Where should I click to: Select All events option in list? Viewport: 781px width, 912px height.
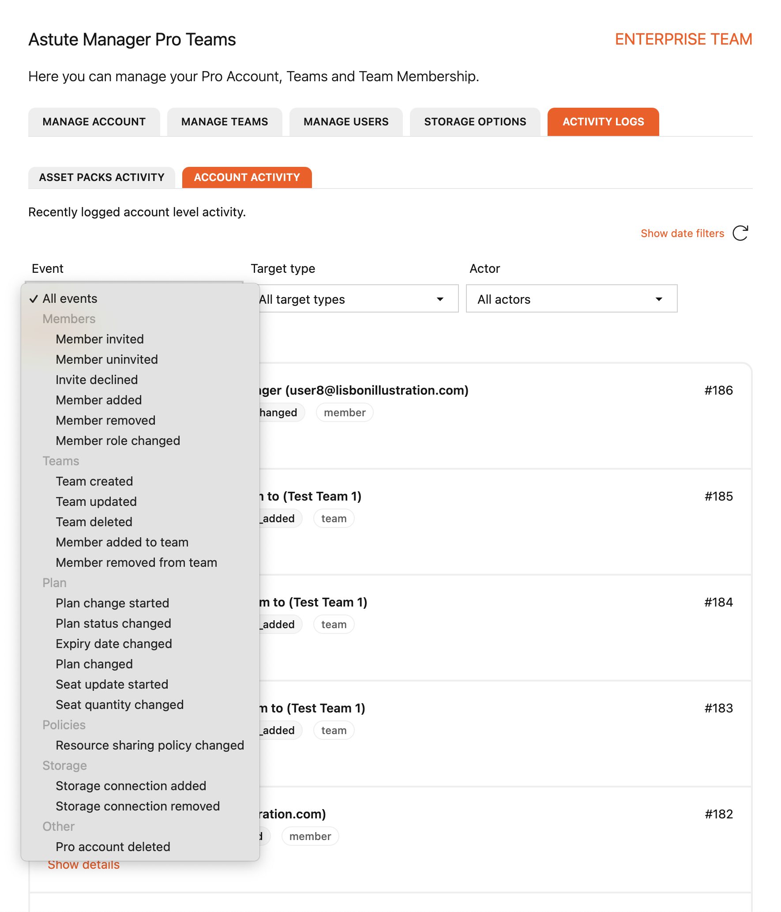coord(70,298)
